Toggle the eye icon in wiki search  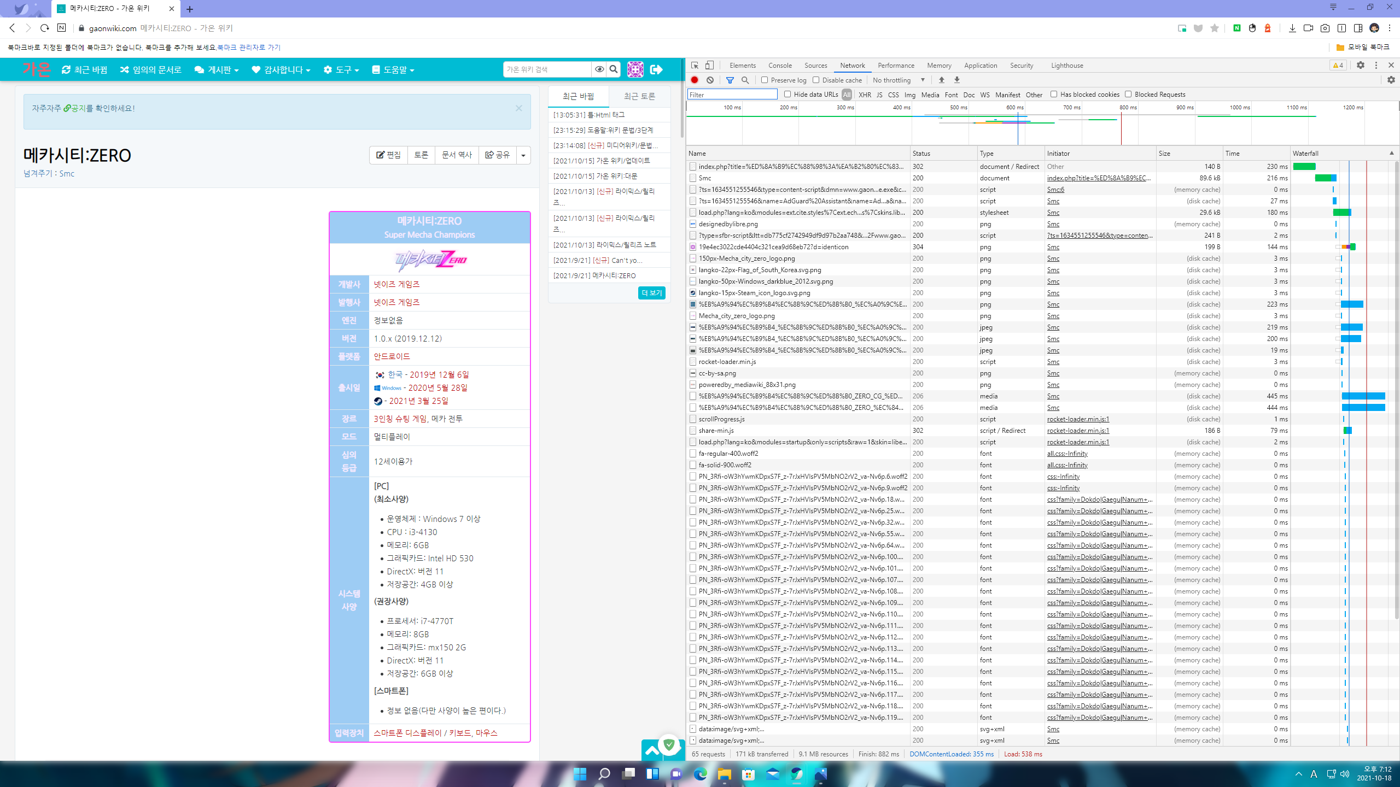(599, 69)
